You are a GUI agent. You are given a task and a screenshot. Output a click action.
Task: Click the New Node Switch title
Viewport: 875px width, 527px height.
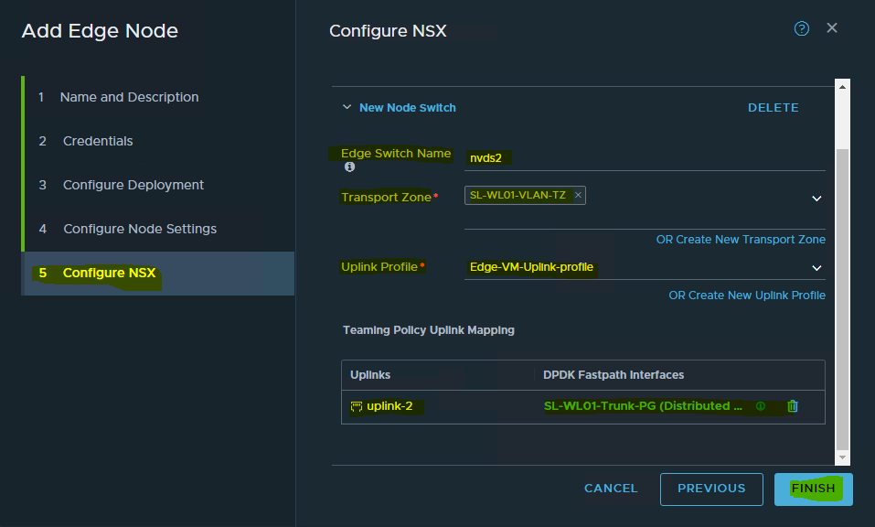pyautogui.click(x=408, y=108)
